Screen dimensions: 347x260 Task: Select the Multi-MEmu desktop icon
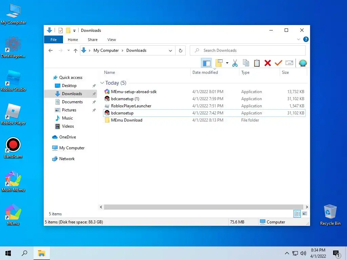(x=13, y=181)
